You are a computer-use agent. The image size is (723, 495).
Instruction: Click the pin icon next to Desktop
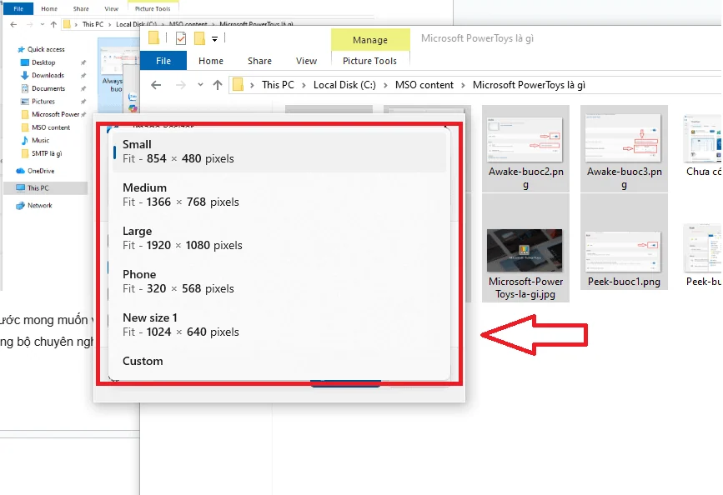83,62
